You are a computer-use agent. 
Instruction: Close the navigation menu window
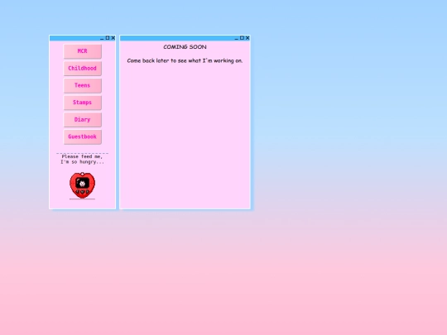[113, 38]
